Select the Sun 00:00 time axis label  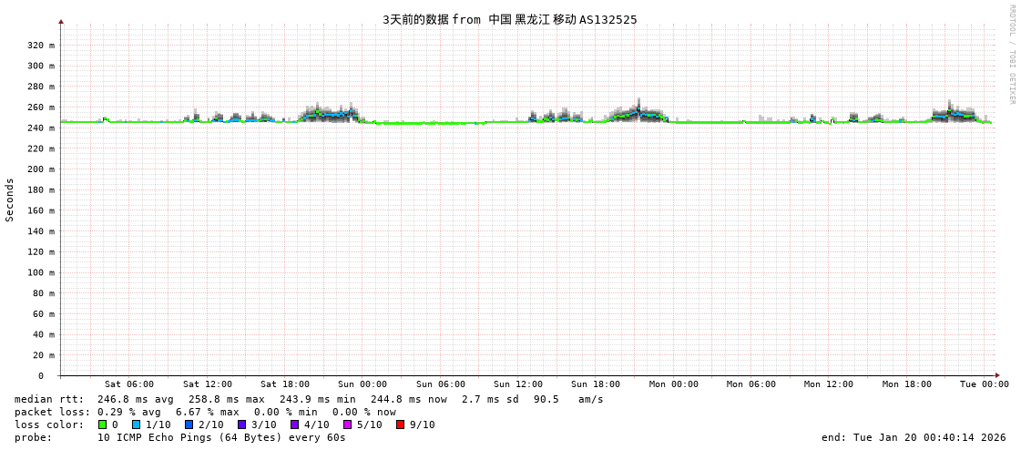tap(362, 384)
